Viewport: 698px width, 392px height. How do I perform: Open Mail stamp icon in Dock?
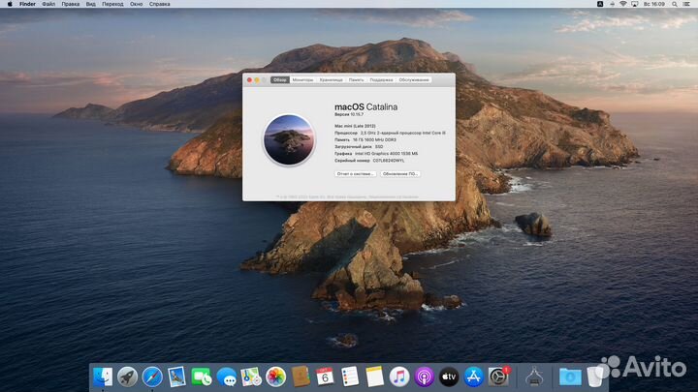pyautogui.click(x=176, y=377)
